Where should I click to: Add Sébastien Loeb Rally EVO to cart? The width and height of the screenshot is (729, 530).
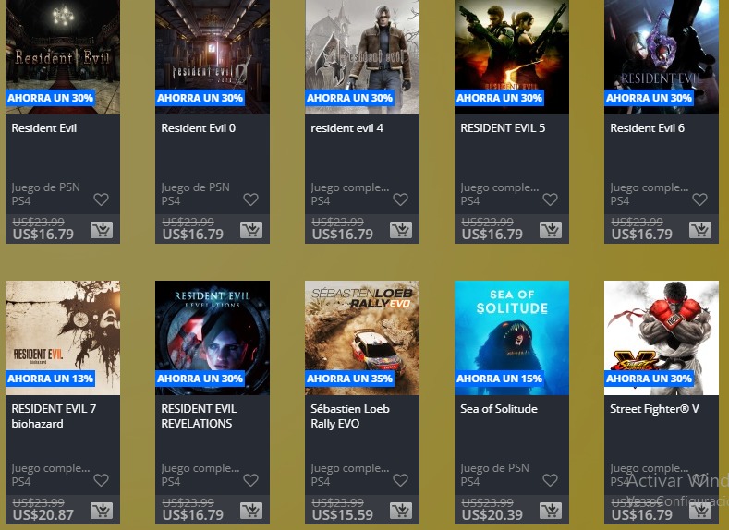401,511
